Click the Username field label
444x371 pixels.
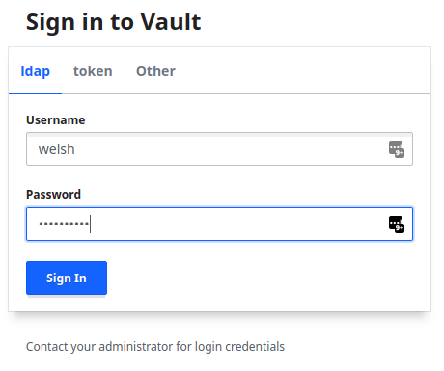pos(56,120)
